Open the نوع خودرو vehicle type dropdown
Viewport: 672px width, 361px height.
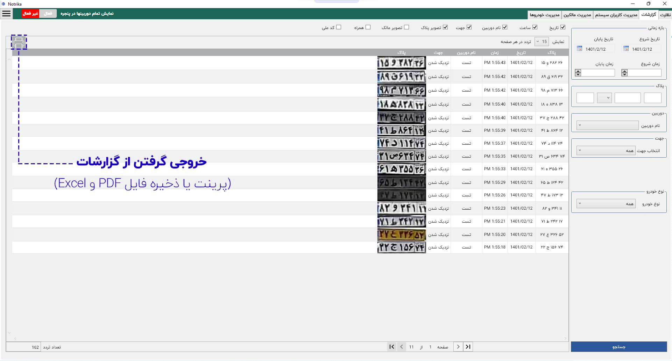coord(606,204)
